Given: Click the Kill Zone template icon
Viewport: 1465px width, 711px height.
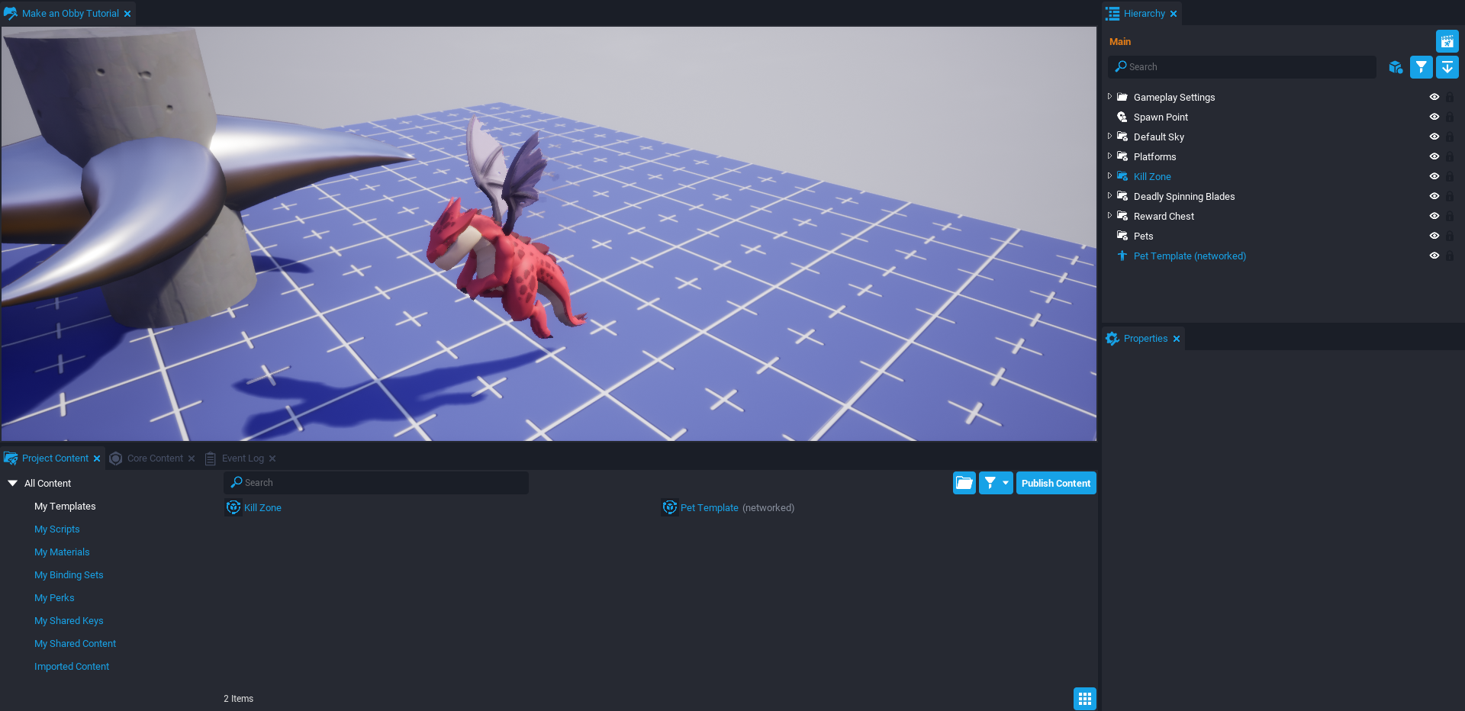Looking at the screenshot, I should click(x=233, y=507).
